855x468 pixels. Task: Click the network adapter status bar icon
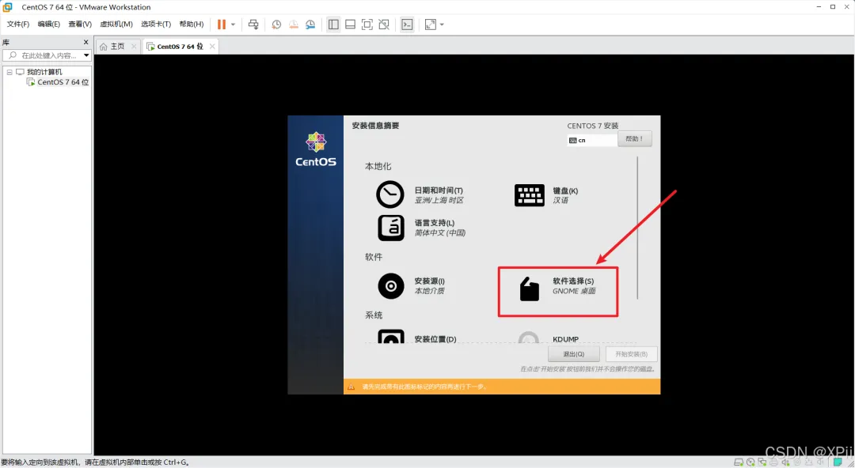(x=762, y=462)
